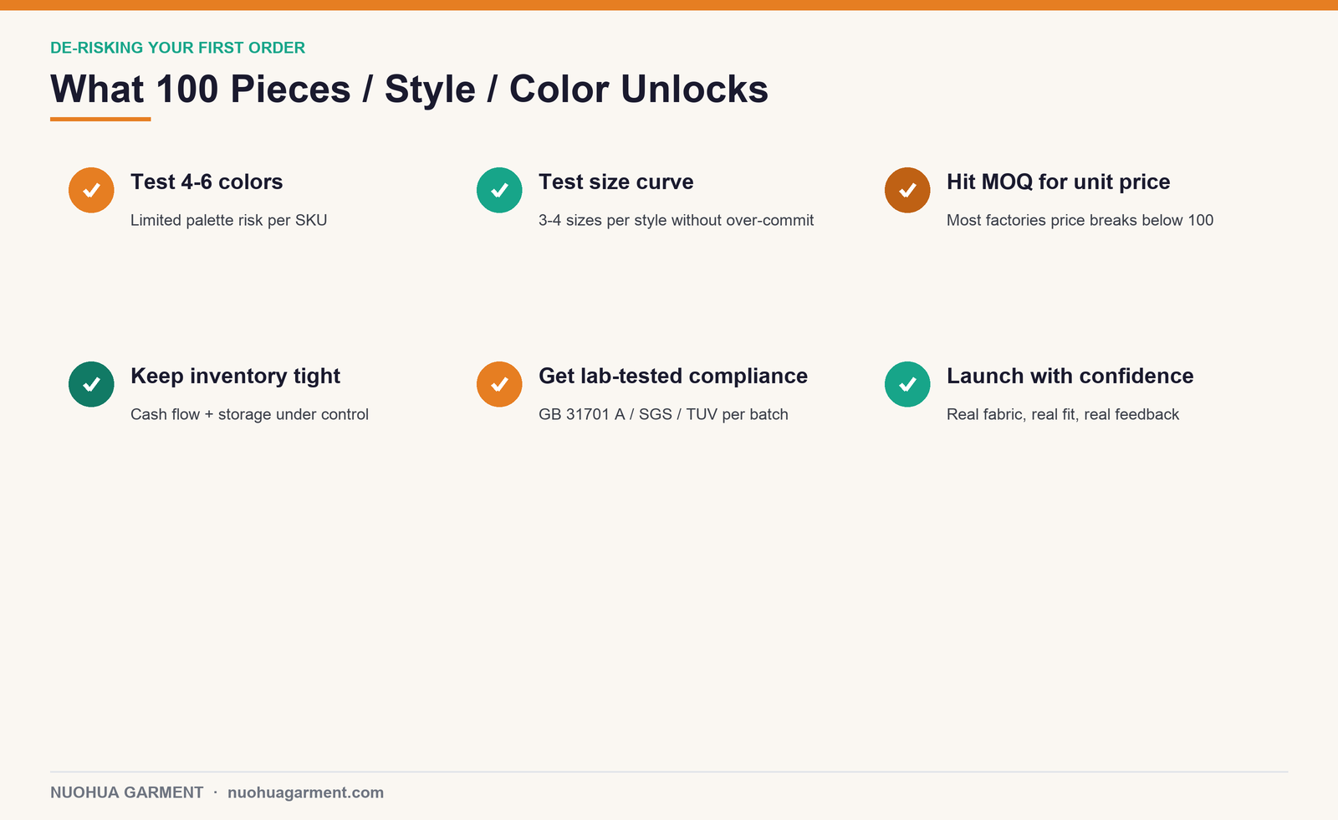The image size is (1338, 820).
Task: Select the 'Hit MOQ for unit price' heading
Action: [x=1058, y=182]
